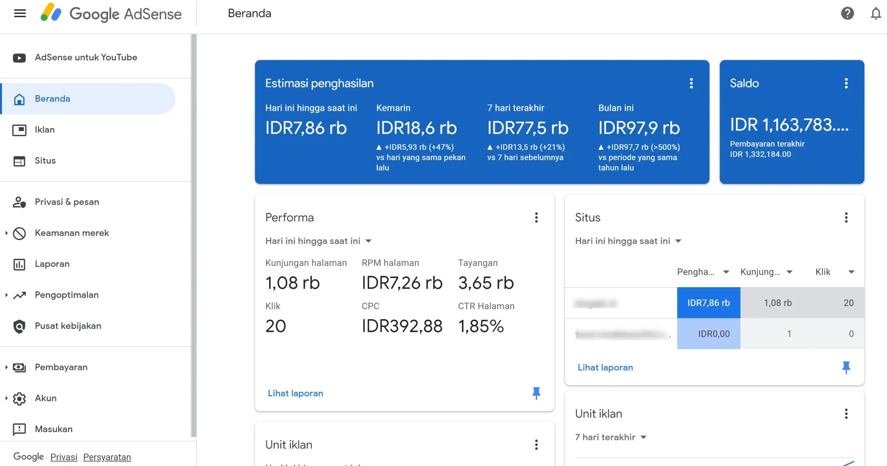Open the Laporan sidebar item
The height and width of the screenshot is (466, 887).
pyautogui.click(x=52, y=264)
